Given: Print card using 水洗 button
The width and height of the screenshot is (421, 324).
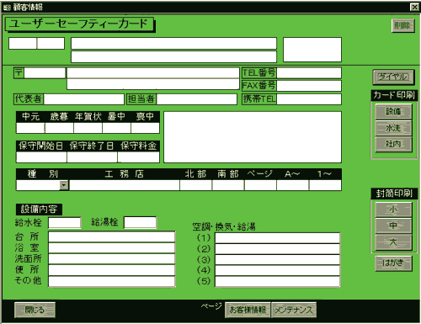Looking at the screenshot, I should 393,128.
